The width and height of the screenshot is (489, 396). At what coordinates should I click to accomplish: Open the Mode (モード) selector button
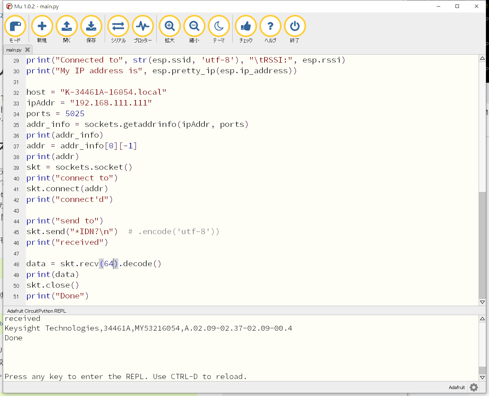coord(15,29)
